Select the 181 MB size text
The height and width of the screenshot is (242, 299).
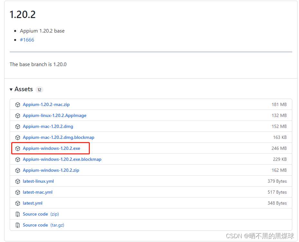pyautogui.click(x=279, y=105)
